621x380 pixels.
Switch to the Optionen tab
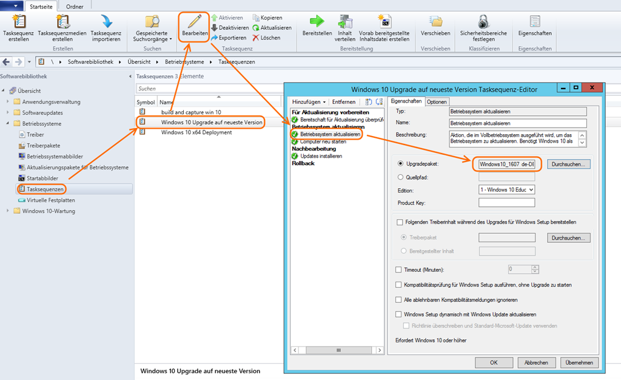pyautogui.click(x=437, y=102)
